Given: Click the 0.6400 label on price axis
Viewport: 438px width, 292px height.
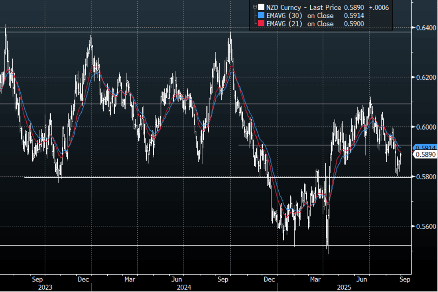Looking at the screenshot, I should (x=424, y=28).
